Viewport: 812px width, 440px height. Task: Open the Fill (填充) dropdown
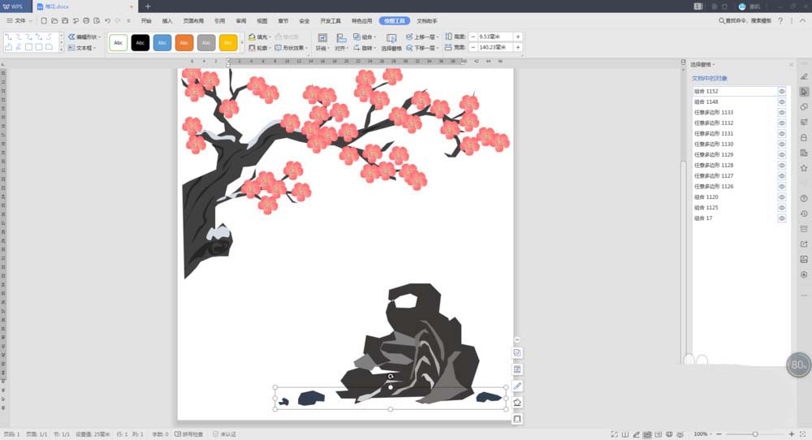click(260, 37)
